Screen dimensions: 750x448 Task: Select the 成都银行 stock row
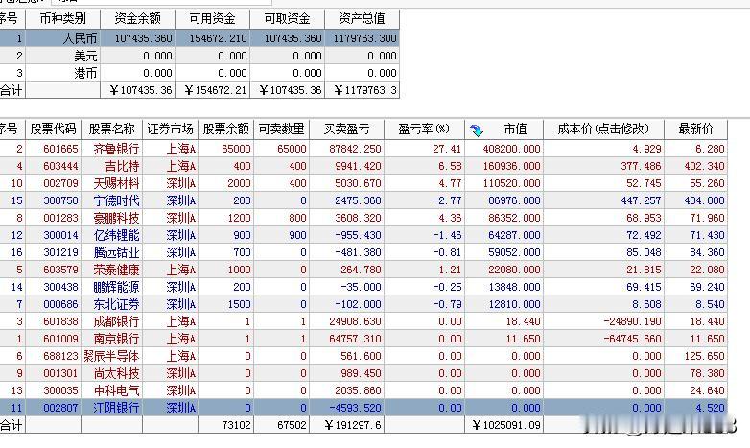363,321
